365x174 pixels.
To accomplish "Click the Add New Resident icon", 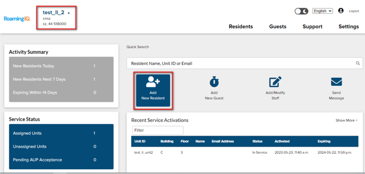I will click(153, 83).
